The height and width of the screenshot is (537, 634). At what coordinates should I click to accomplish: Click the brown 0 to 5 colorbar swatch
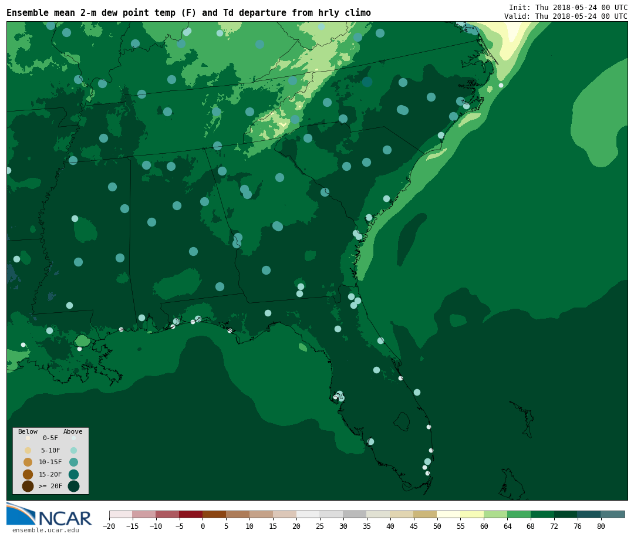pyautogui.click(x=215, y=514)
